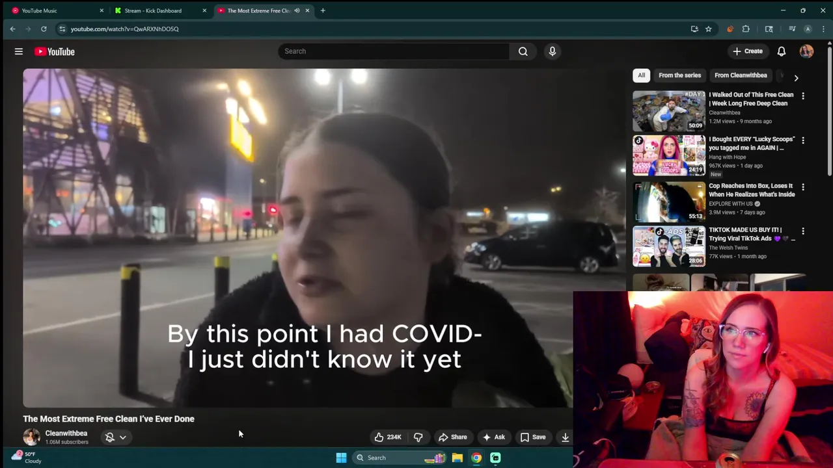
Task: Select the From Cleanwithbea chip
Action: click(741, 75)
